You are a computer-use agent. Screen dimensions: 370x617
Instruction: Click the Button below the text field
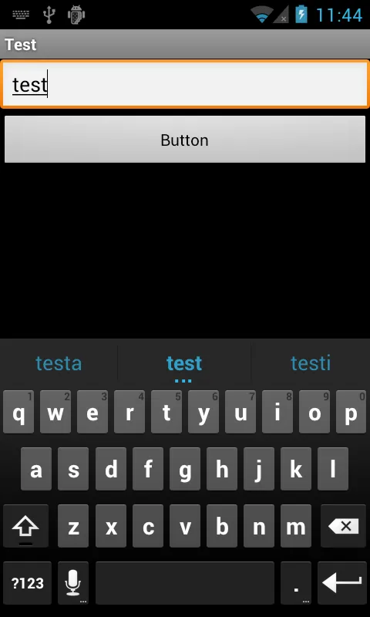(x=185, y=140)
